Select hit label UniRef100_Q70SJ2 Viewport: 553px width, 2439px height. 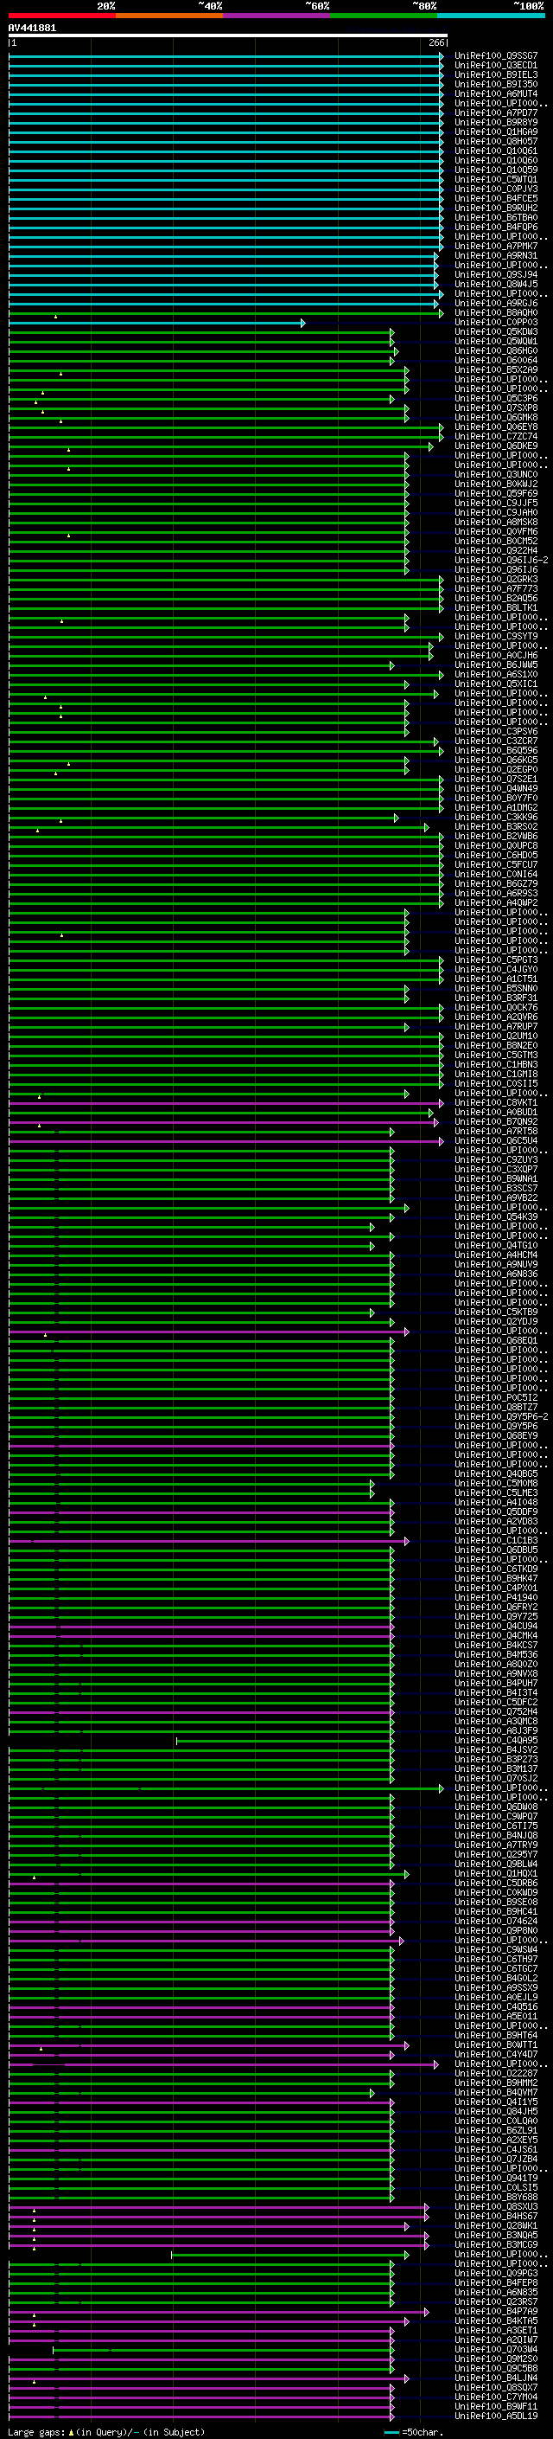point(496,1778)
